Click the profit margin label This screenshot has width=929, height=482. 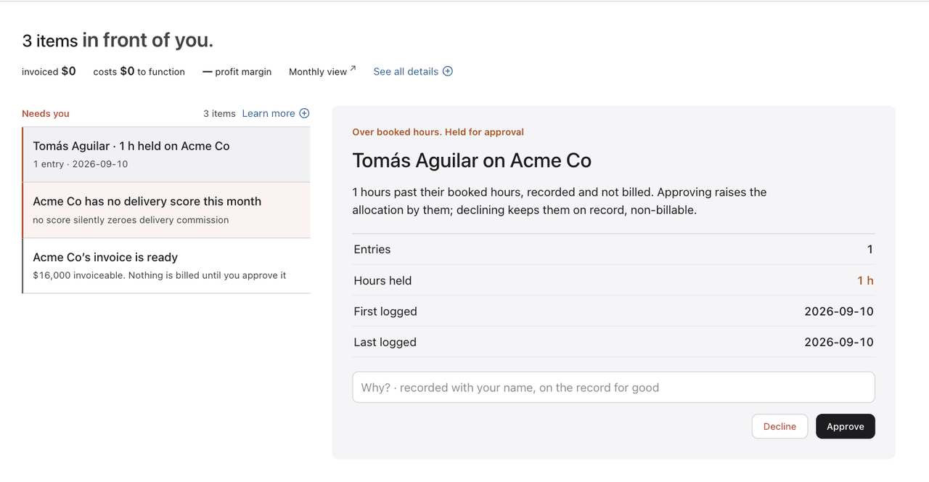pos(237,72)
